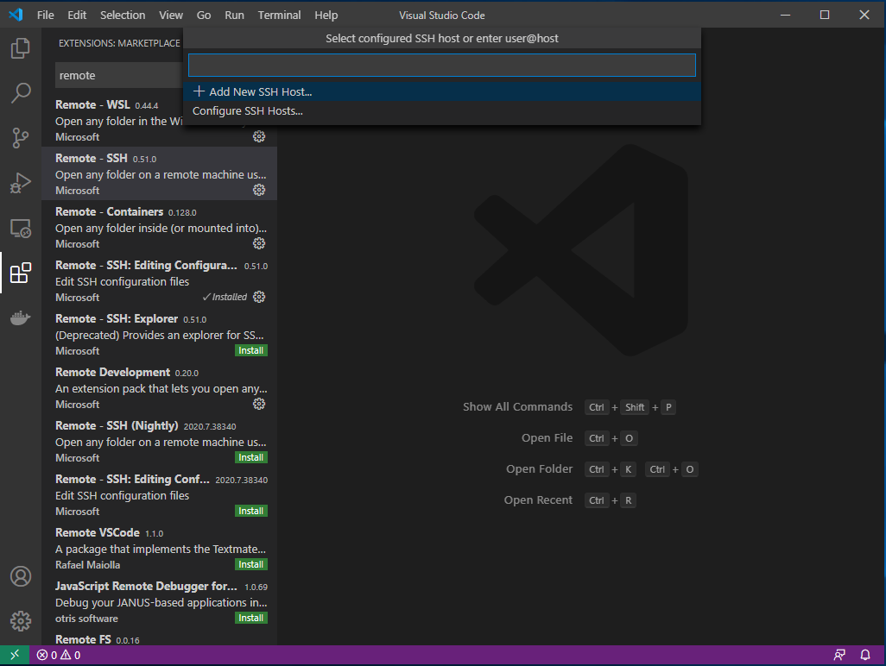Select JavaScript Remote Debugger for... entry
The width and height of the screenshot is (886, 666).
(x=160, y=601)
